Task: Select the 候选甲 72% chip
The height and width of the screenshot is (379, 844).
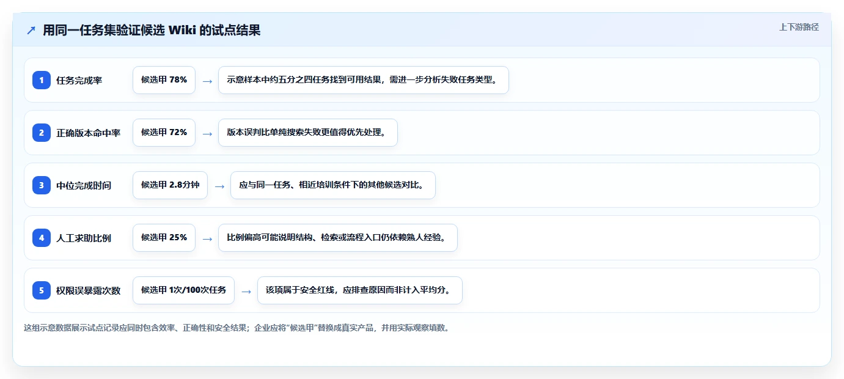Action: (164, 133)
